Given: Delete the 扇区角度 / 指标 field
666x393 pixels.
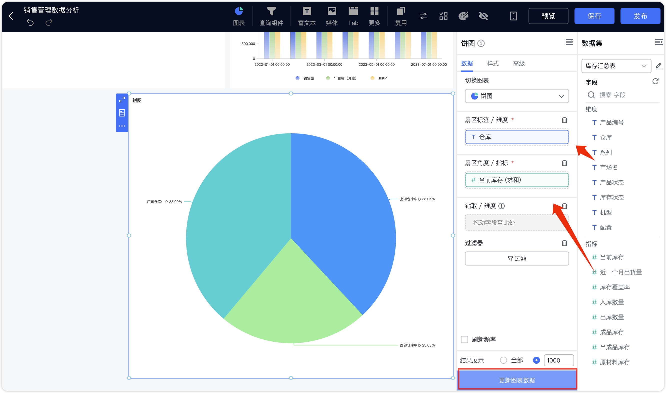Looking at the screenshot, I should click(x=564, y=163).
